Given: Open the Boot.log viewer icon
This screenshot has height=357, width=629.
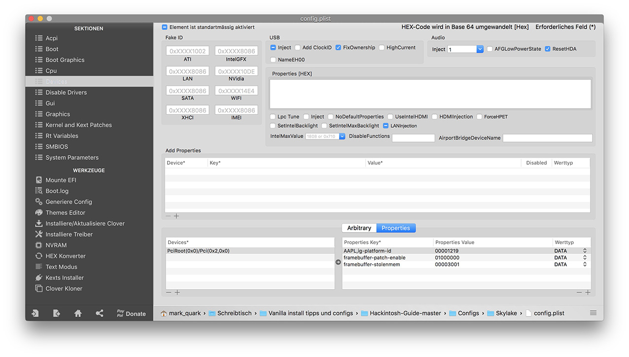Looking at the screenshot, I should (39, 191).
